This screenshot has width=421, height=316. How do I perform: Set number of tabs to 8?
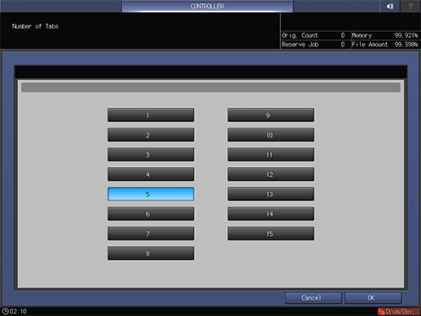click(x=151, y=253)
